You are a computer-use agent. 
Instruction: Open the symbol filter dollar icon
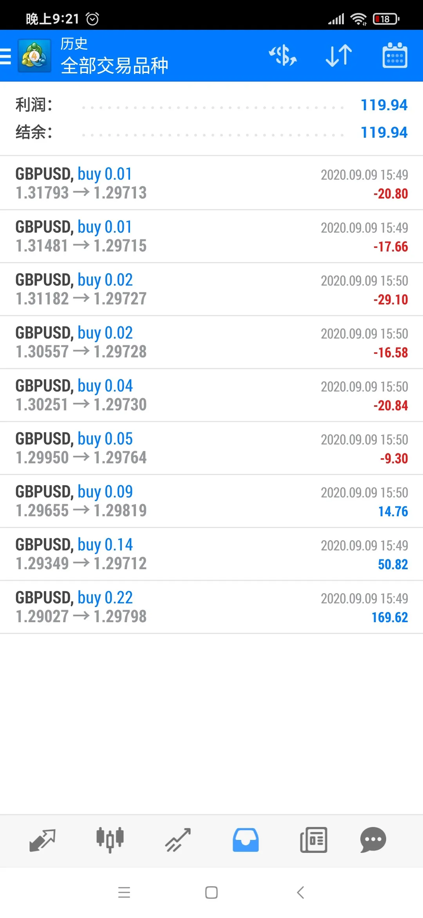click(x=282, y=55)
